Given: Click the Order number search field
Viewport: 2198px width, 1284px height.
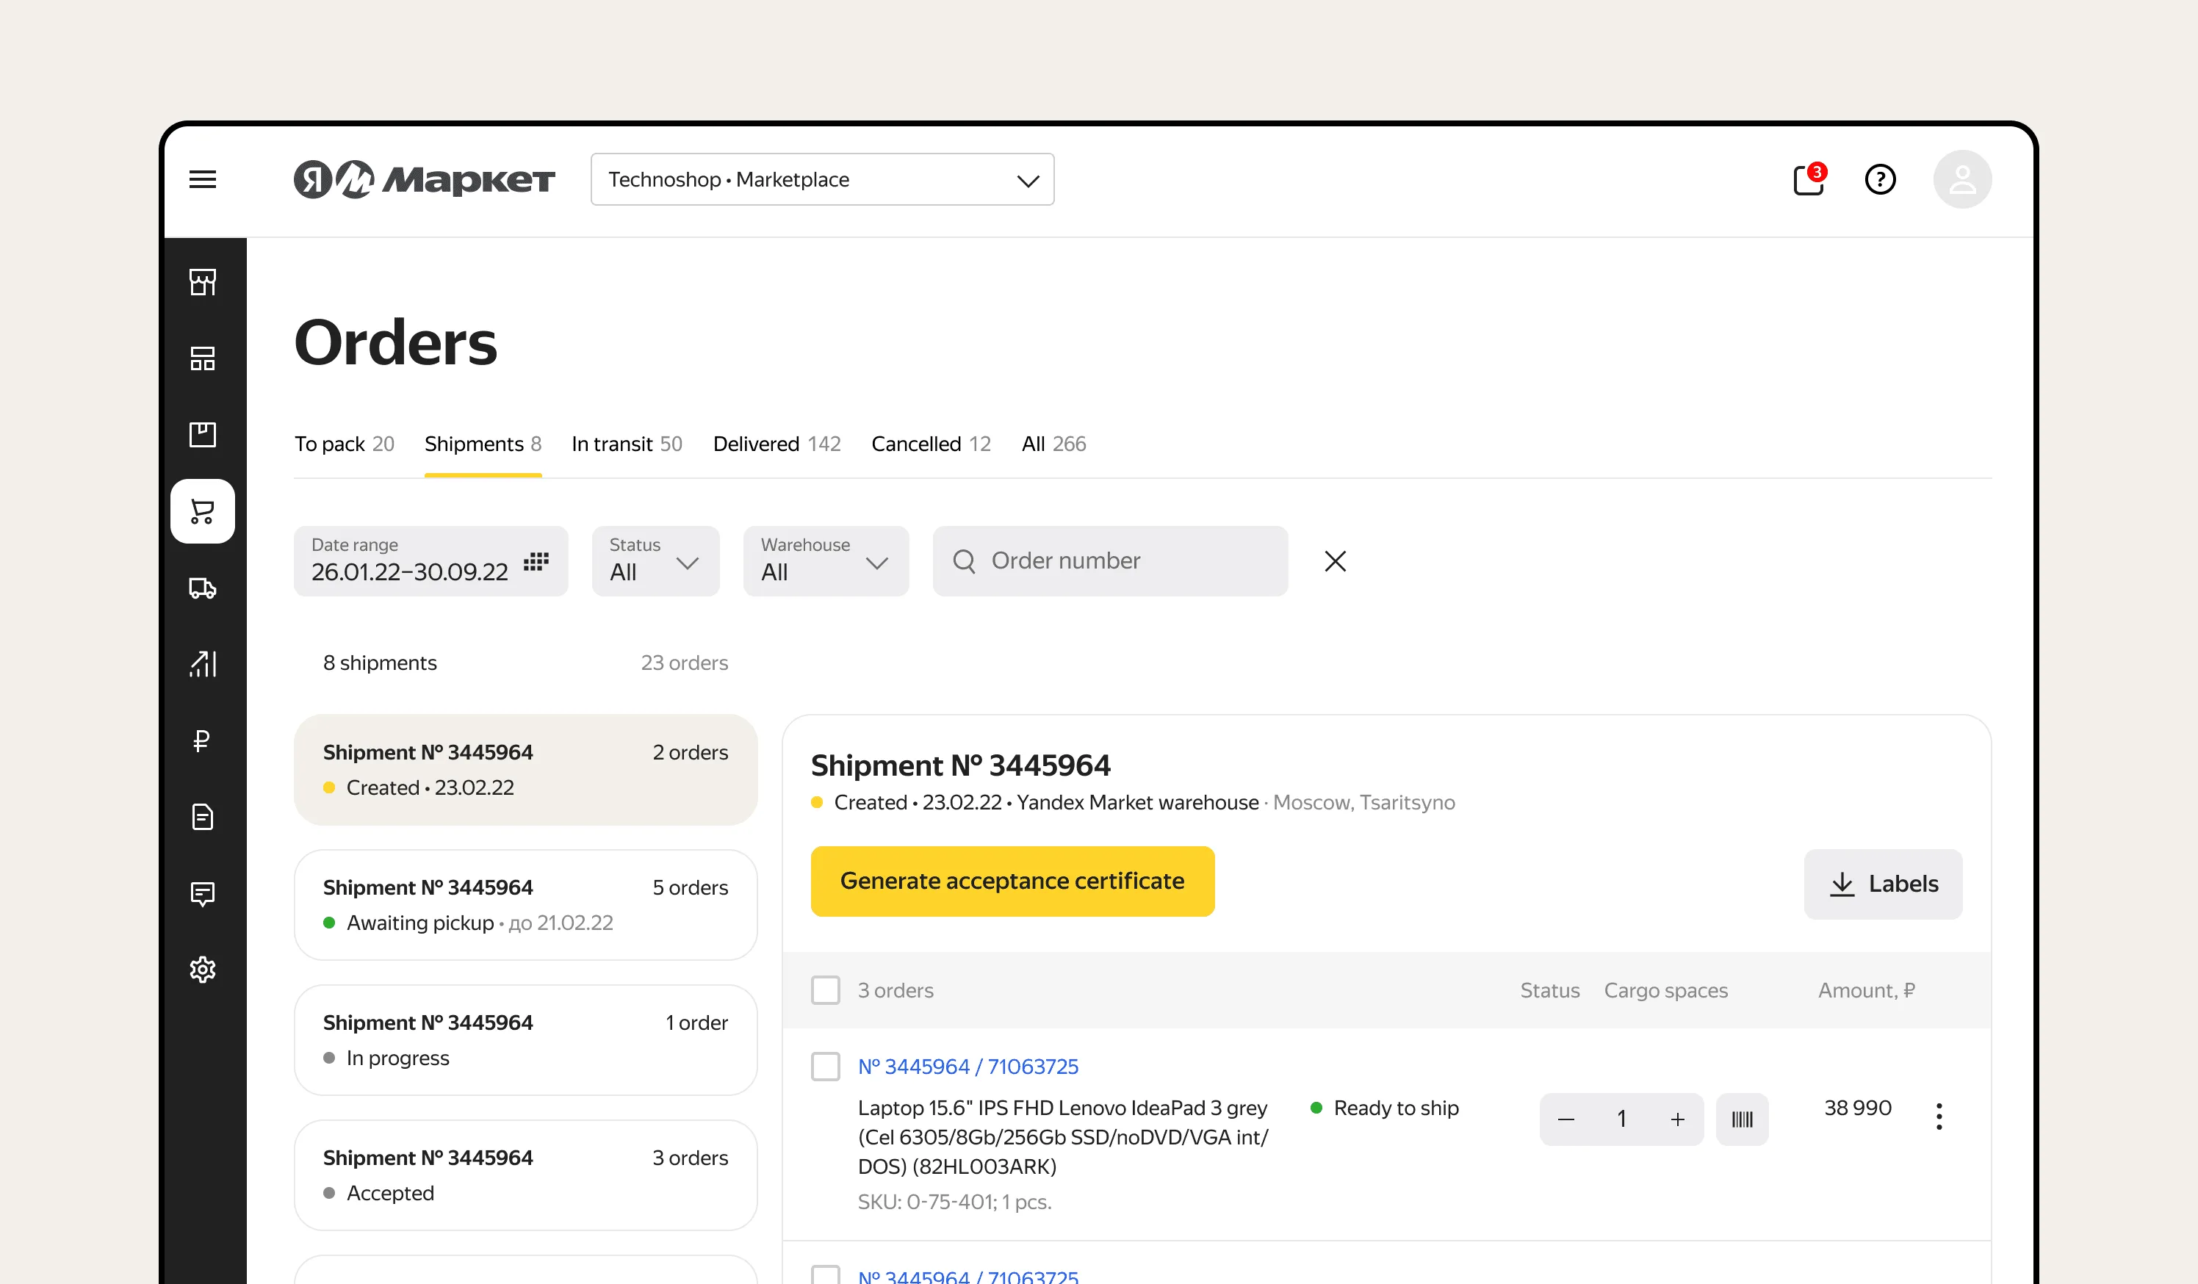Looking at the screenshot, I should [1109, 561].
